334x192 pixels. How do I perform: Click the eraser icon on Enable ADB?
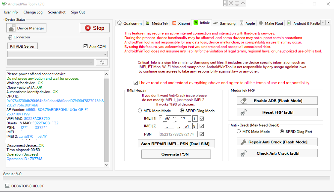(244, 100)
